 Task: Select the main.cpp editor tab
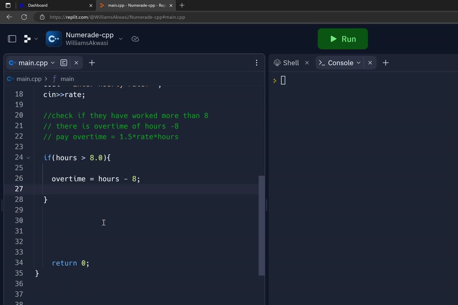pos(33,63)
